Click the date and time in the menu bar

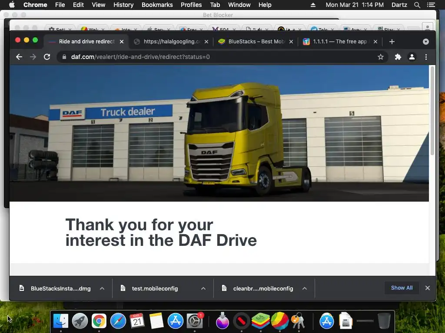tap(355, 5)
